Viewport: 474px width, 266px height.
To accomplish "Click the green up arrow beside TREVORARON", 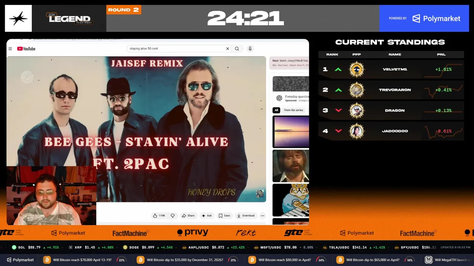I will point(338,90).
